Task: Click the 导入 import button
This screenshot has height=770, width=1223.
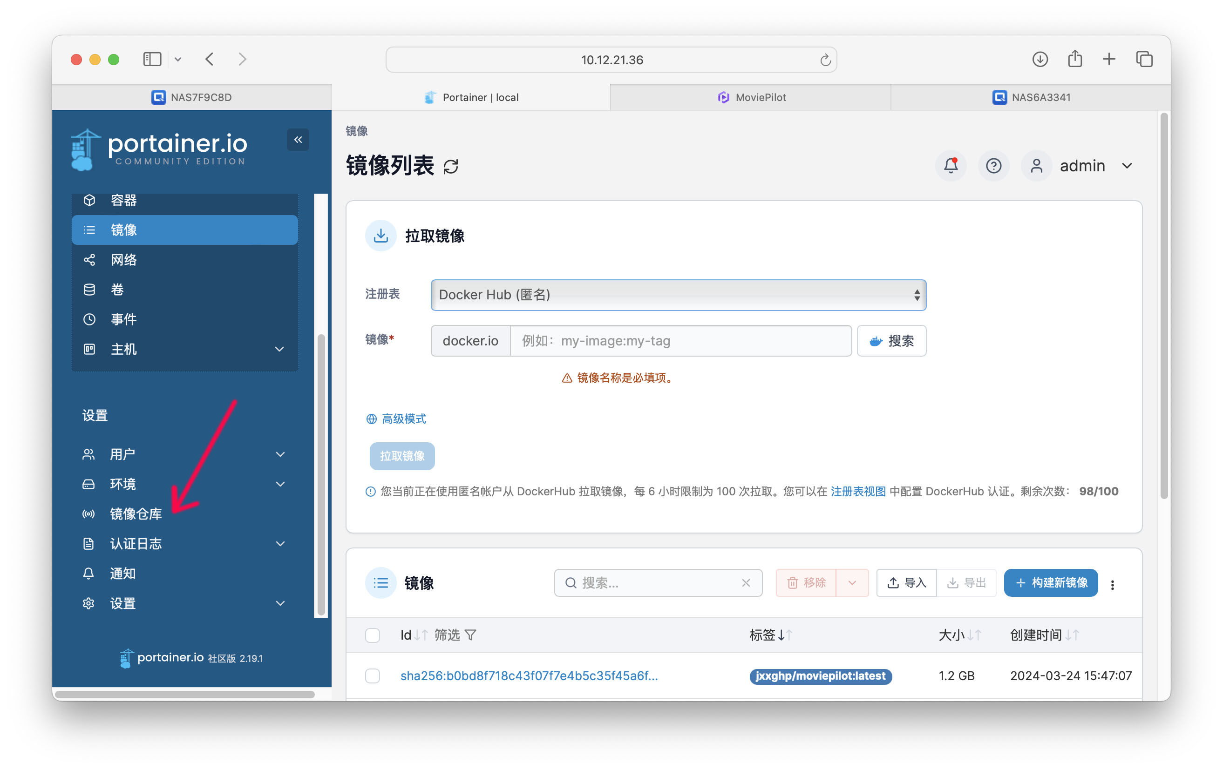Action: 907,583
